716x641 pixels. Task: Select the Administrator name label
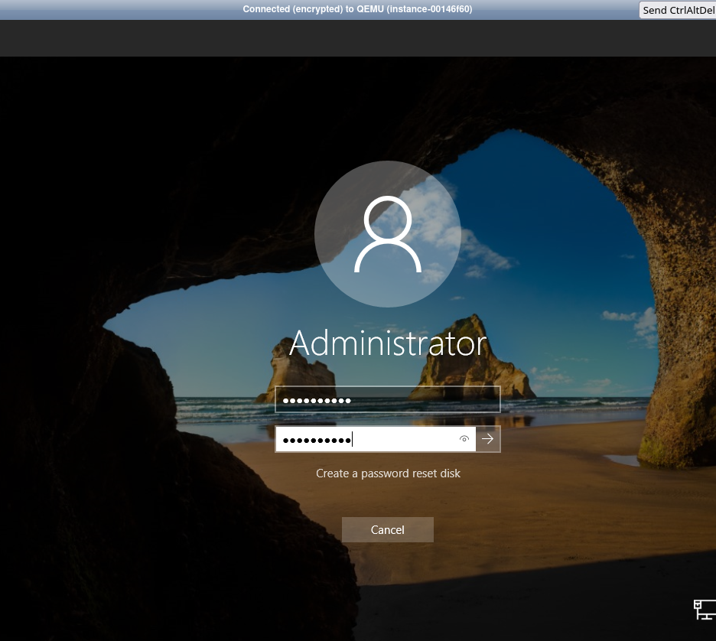[388, 343]
